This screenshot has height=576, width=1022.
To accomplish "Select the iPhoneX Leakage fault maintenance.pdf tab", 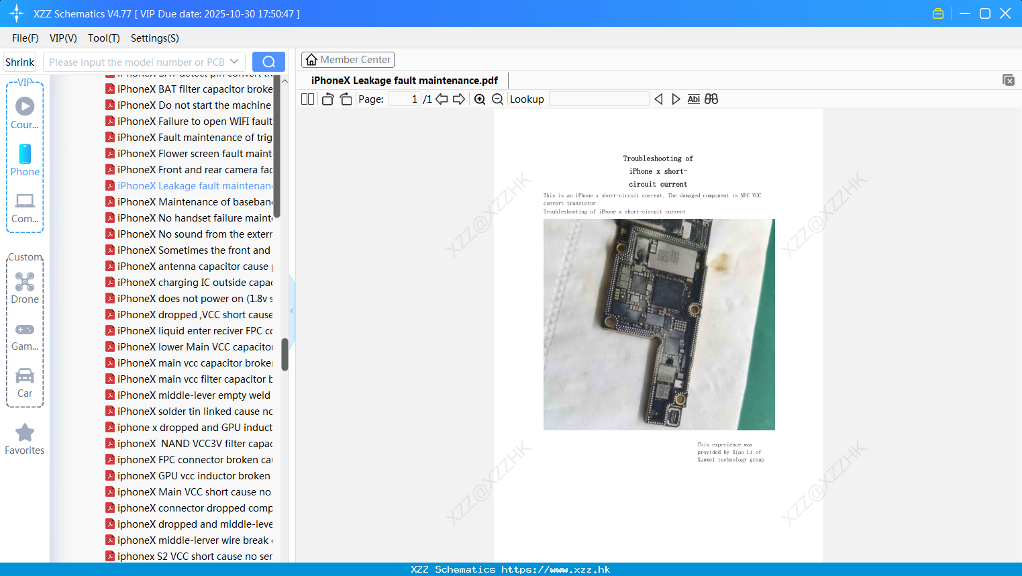I will [x=405, y=81].
